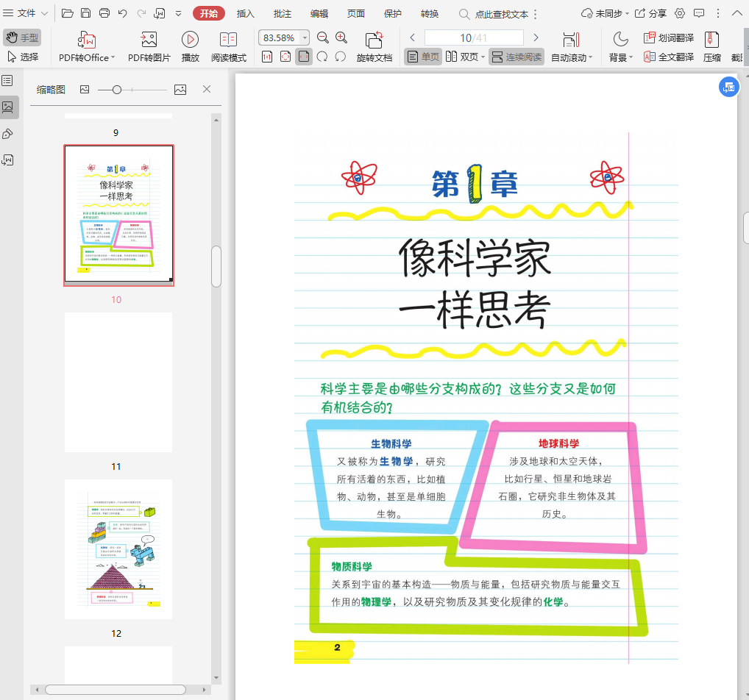This screenshot has height=700, width=749.
Task: Switch to the 批注 tab
Action: [x=283, y=14]
